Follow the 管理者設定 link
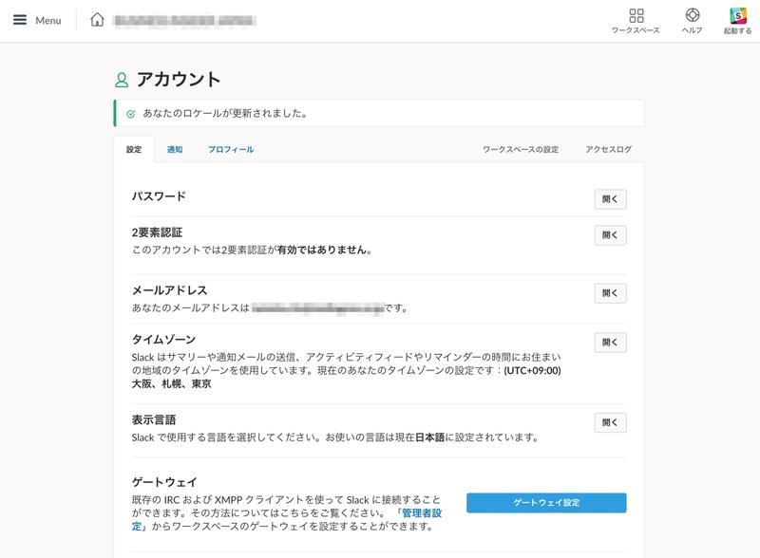760x558 pixels. tap(422, 513)
